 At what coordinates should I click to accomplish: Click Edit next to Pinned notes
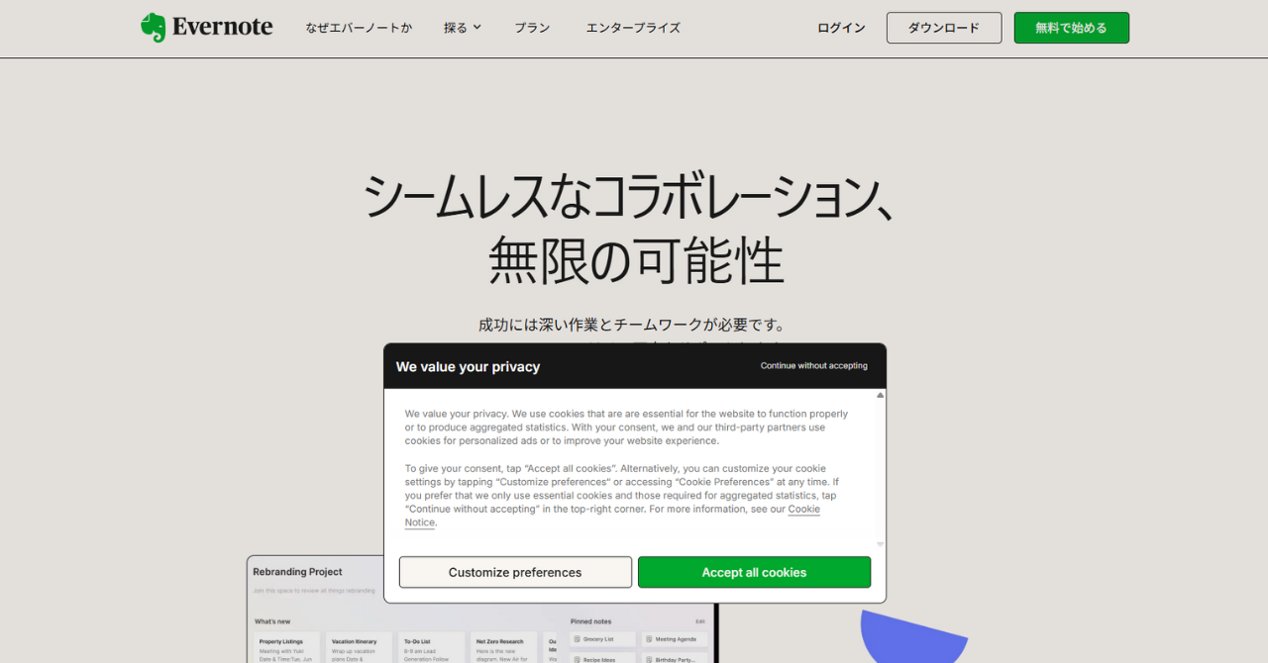(x=699, y=621)
